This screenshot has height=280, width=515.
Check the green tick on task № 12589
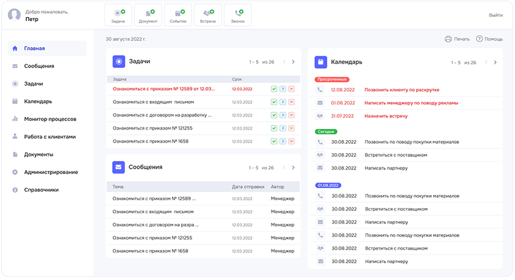coord(274,88)
